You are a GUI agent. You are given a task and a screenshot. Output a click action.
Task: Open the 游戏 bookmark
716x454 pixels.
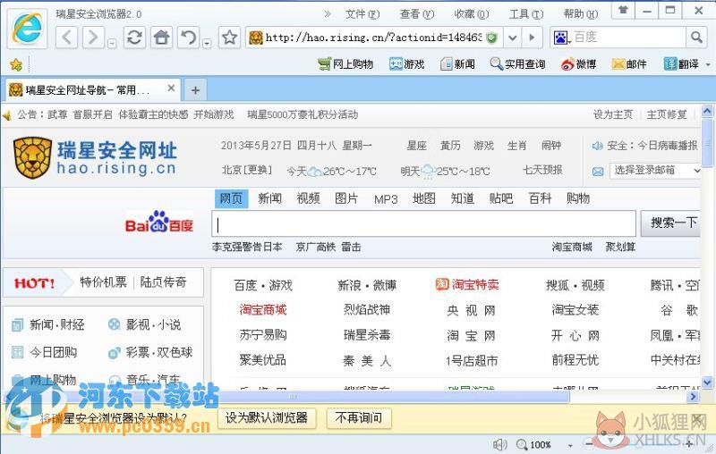[x=407, y=64]
